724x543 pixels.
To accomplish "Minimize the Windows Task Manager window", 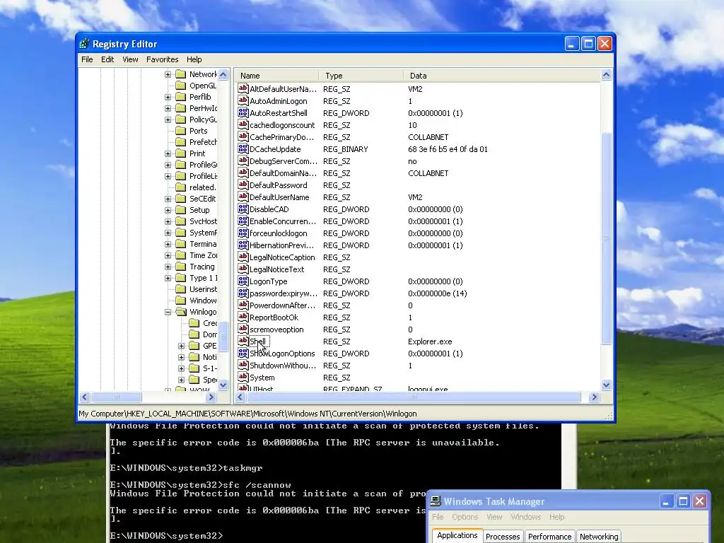I will click(x=666, y=501).
